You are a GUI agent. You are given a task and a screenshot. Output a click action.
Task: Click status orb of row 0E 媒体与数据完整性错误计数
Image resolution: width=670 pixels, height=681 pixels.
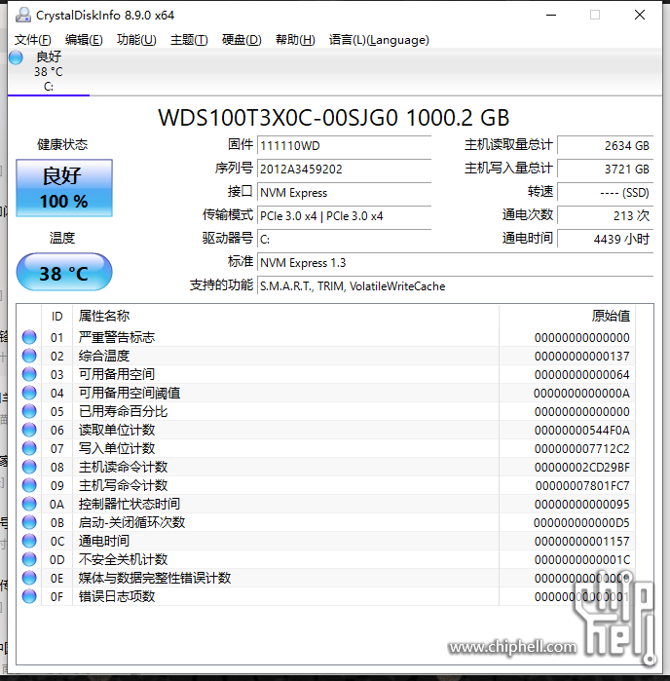29,578
